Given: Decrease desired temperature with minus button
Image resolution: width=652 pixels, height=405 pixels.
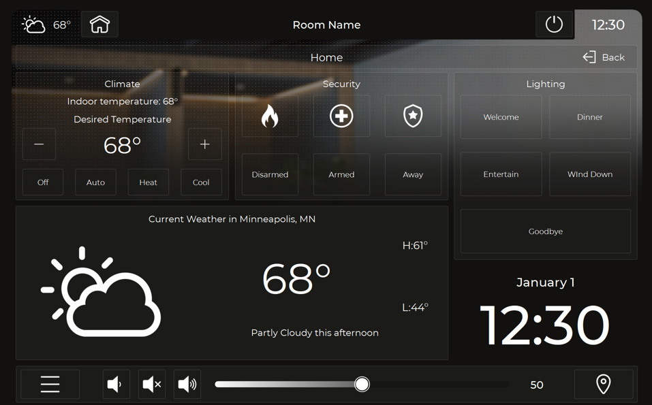Looking at the screenshot, I should click(x=39, y=144).
